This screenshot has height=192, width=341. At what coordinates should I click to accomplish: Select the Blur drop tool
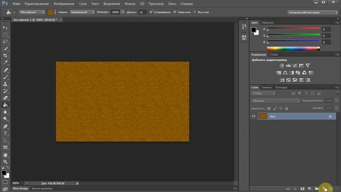point(5,112)
